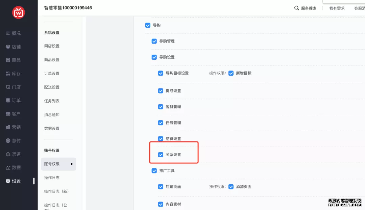Toggle the 客群管理 checkbox

(161, 107)
